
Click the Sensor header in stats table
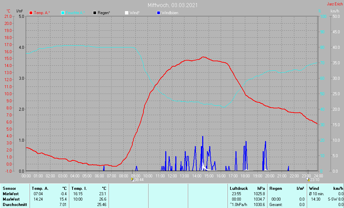pyautogui.click(x=9, y=188)
